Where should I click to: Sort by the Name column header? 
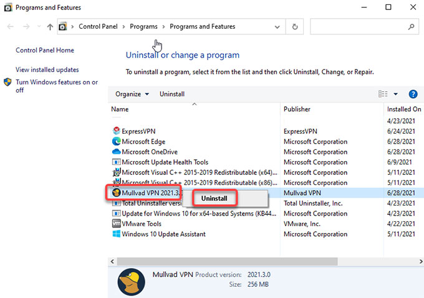(120, 109)
